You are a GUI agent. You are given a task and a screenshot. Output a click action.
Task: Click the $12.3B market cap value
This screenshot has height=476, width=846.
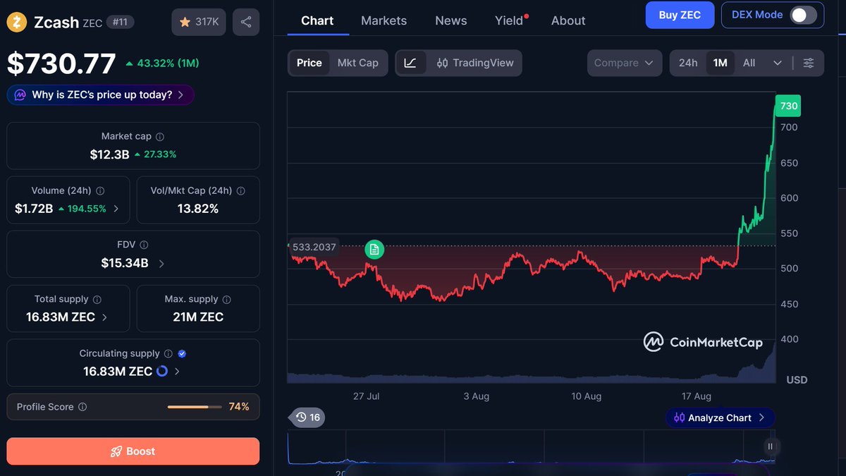point(109,154)
